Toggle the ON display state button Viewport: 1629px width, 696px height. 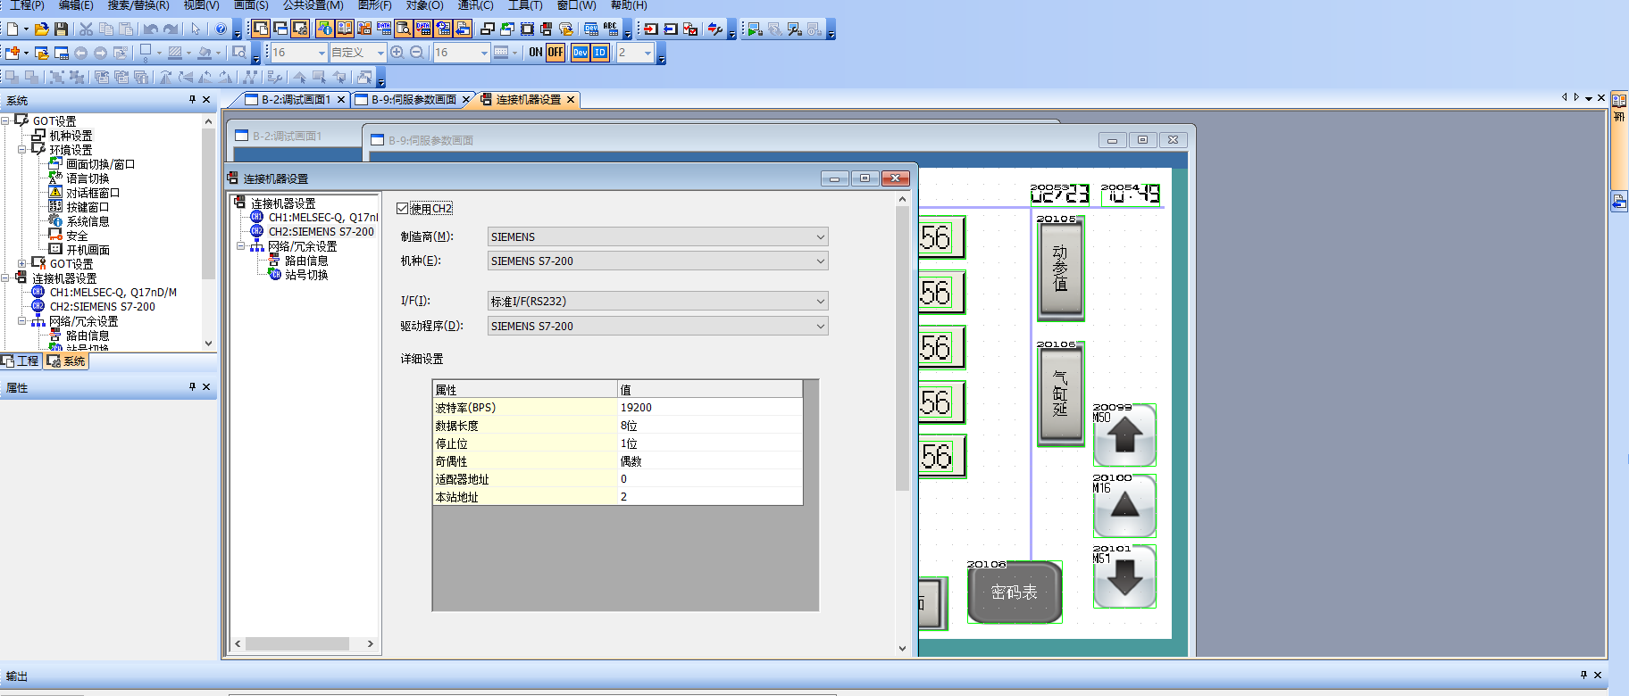[536, 52]
